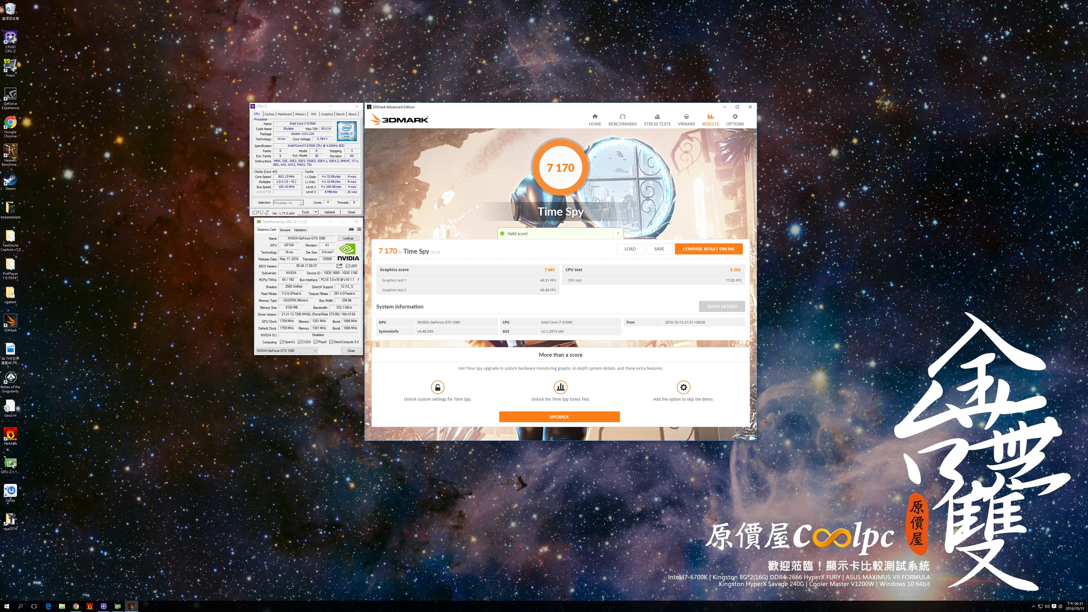Click the GPU-Z screenshot camera icon

click(351, 229)
